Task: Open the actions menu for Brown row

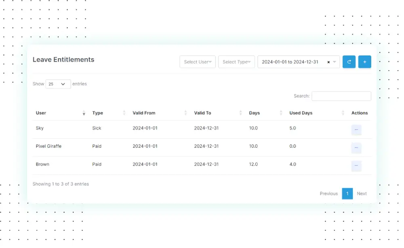Action: tap(356, 166)
